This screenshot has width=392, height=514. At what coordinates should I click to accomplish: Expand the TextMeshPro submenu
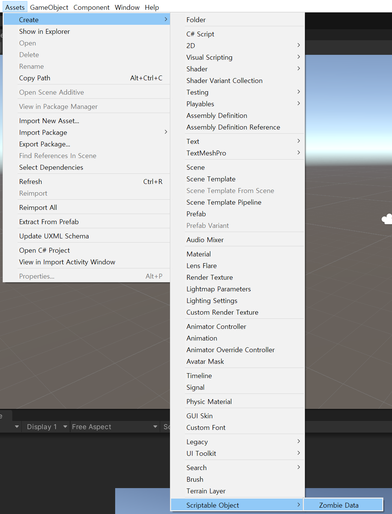click(x=206, y=153)
